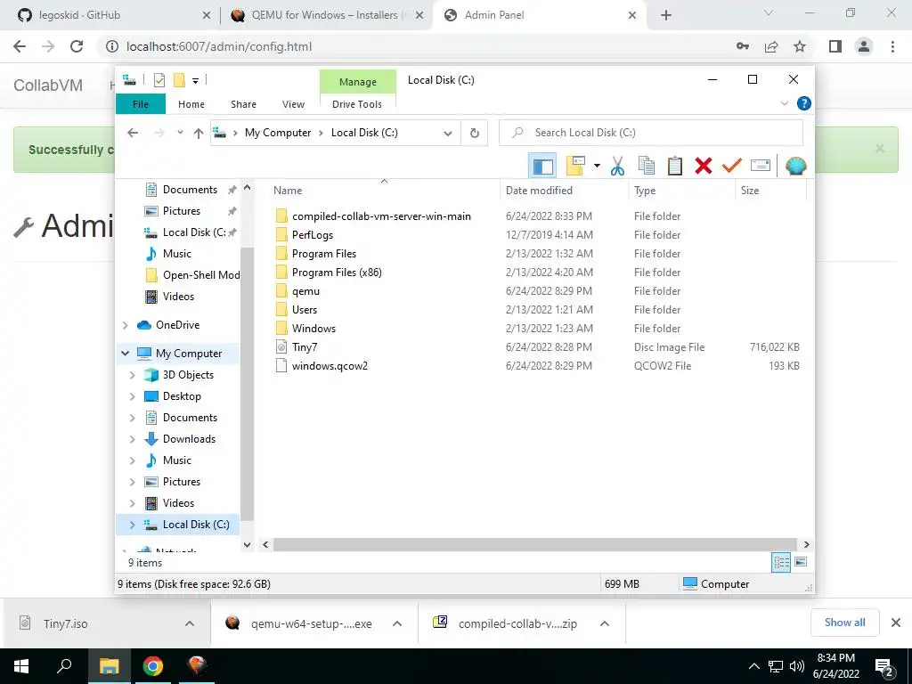Reload the Admin Panel page in Chrome
Screen dimensions: 912x684
coord(77,46)
